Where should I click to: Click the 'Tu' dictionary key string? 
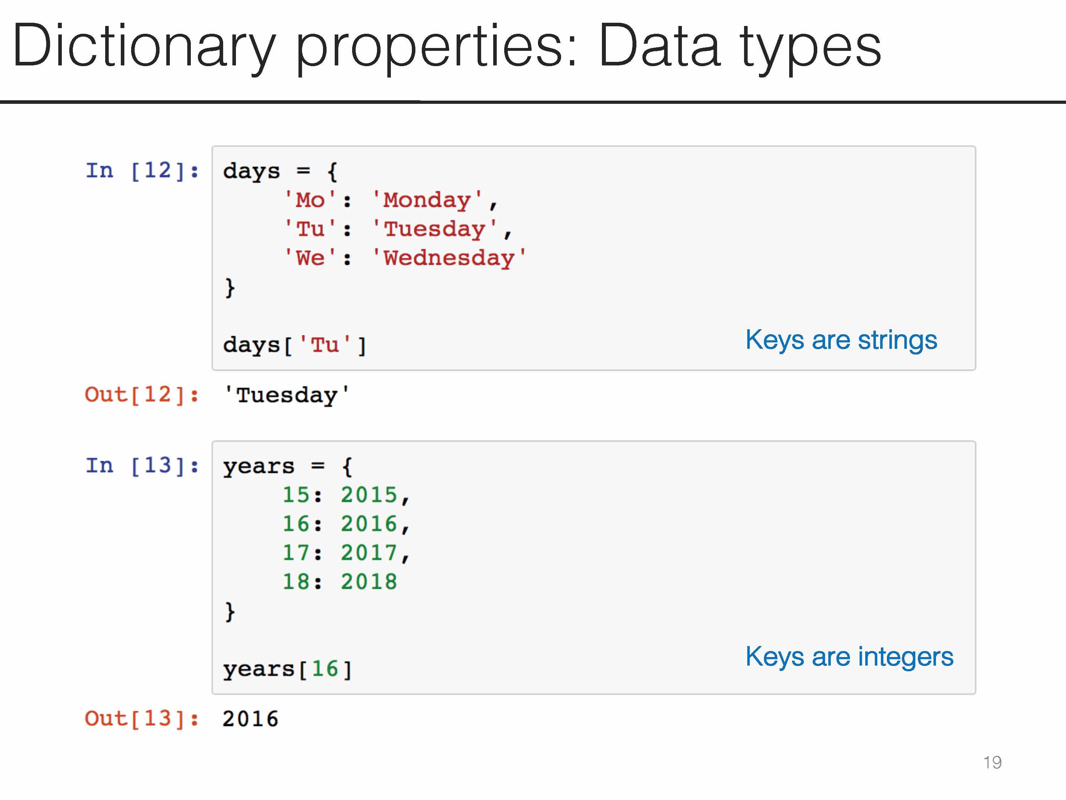[x=310, y=229]
